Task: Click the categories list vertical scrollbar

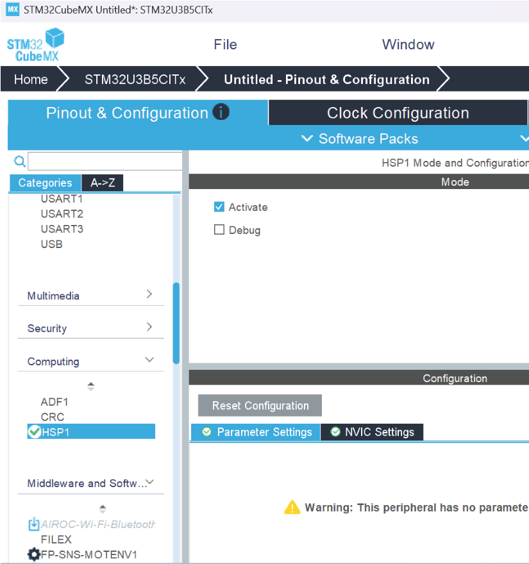Action: click(176, 323)
